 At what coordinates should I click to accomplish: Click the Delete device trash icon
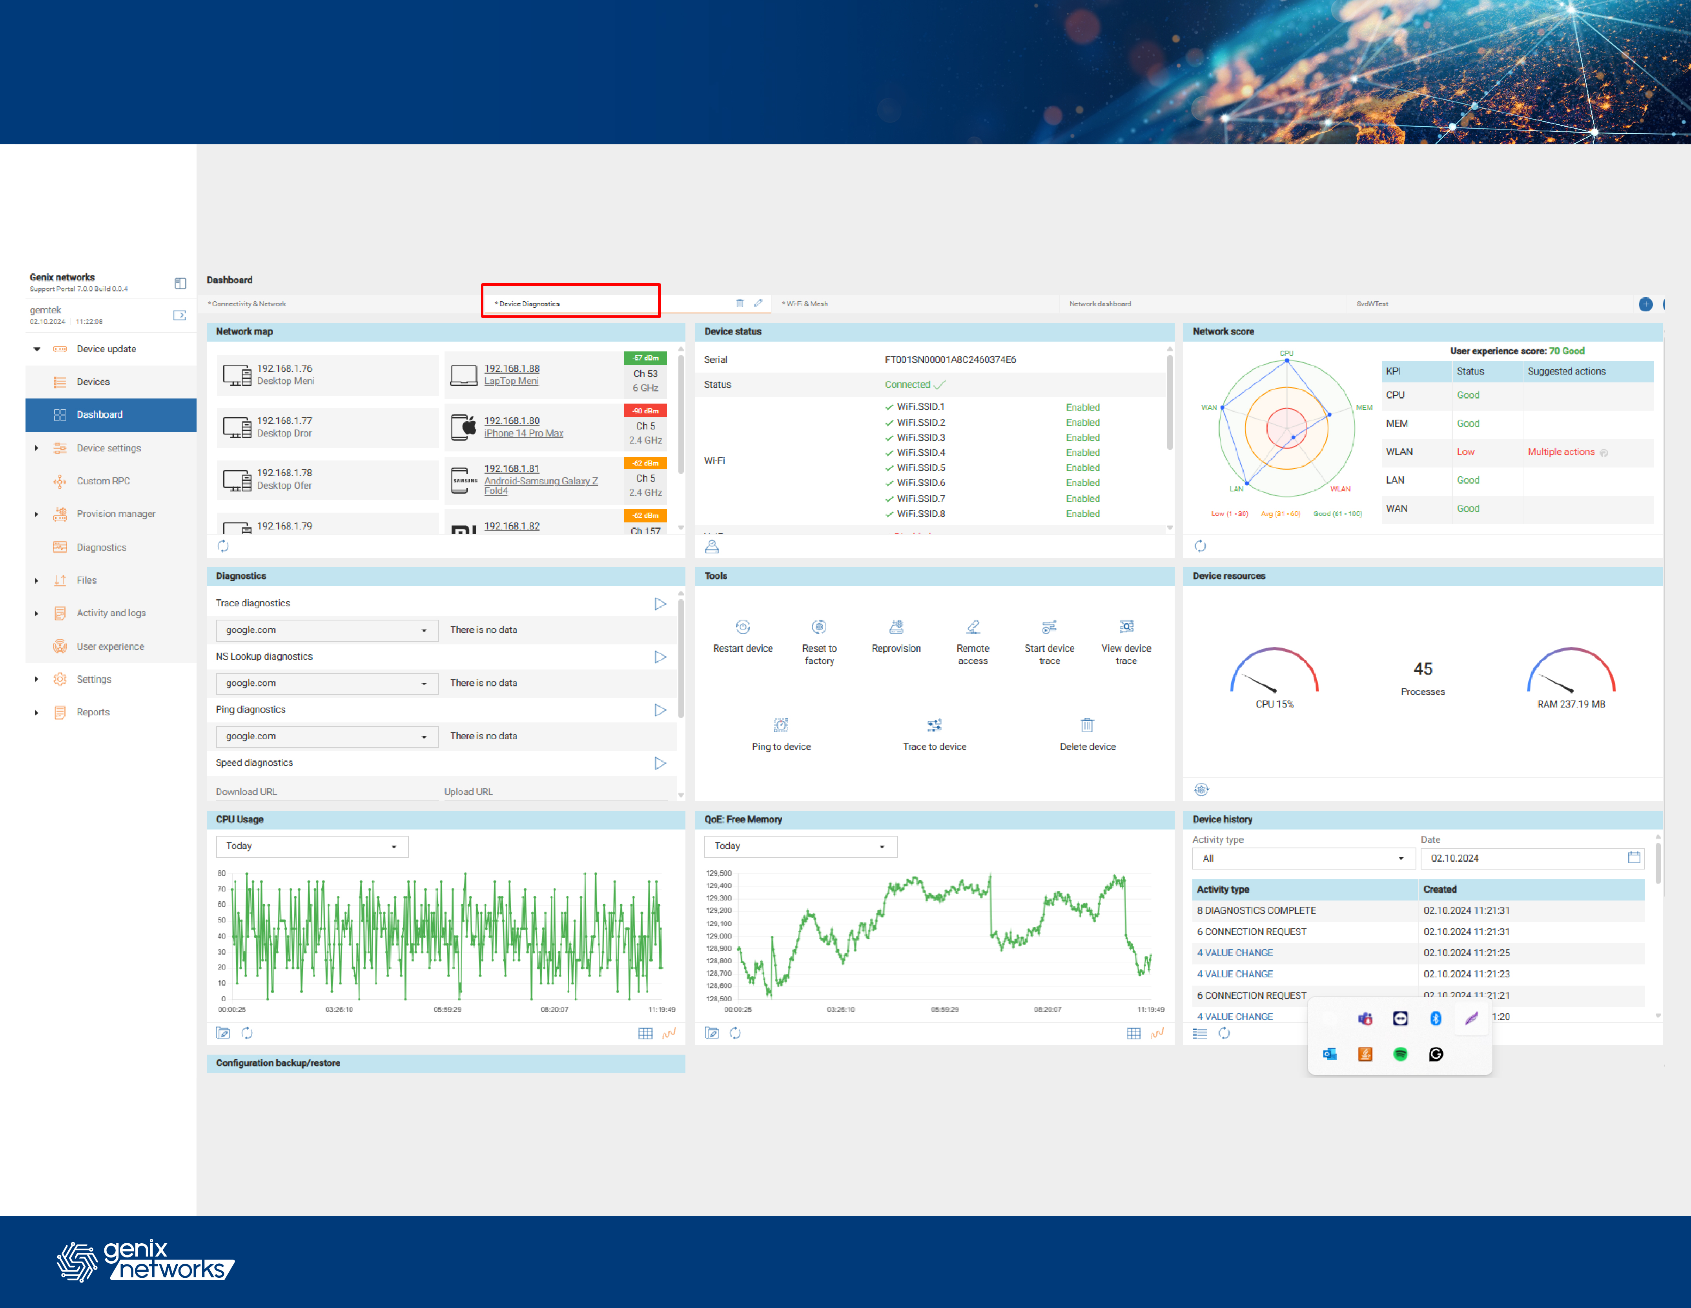point(1087,725)
